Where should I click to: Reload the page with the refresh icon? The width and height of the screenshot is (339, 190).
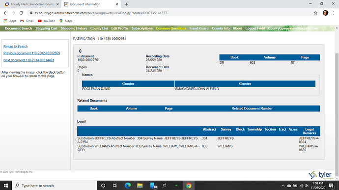point(21,13)
